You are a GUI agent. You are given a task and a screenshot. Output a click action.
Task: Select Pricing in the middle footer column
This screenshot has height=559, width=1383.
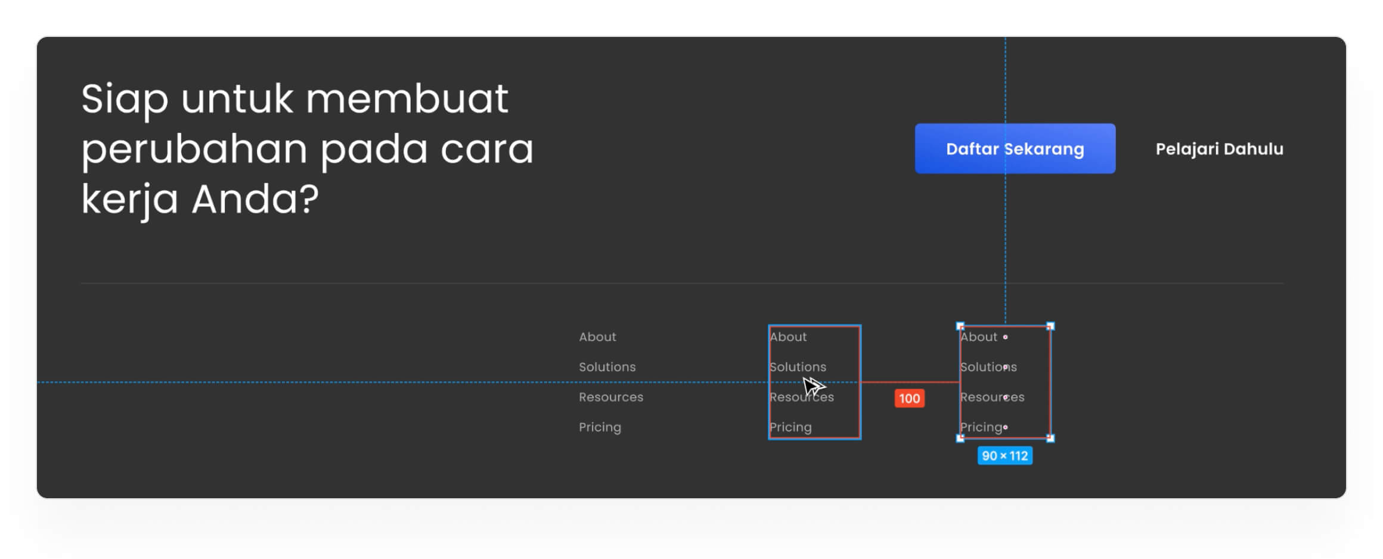[x=790, y=427]
